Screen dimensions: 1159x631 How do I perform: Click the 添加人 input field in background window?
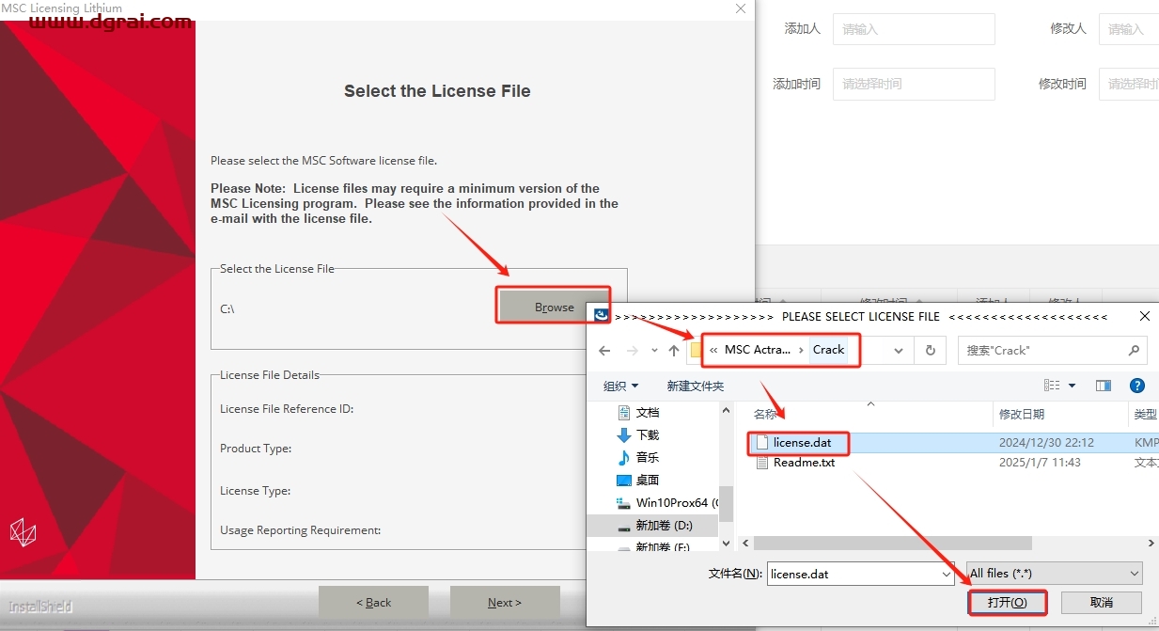point(914,29)
